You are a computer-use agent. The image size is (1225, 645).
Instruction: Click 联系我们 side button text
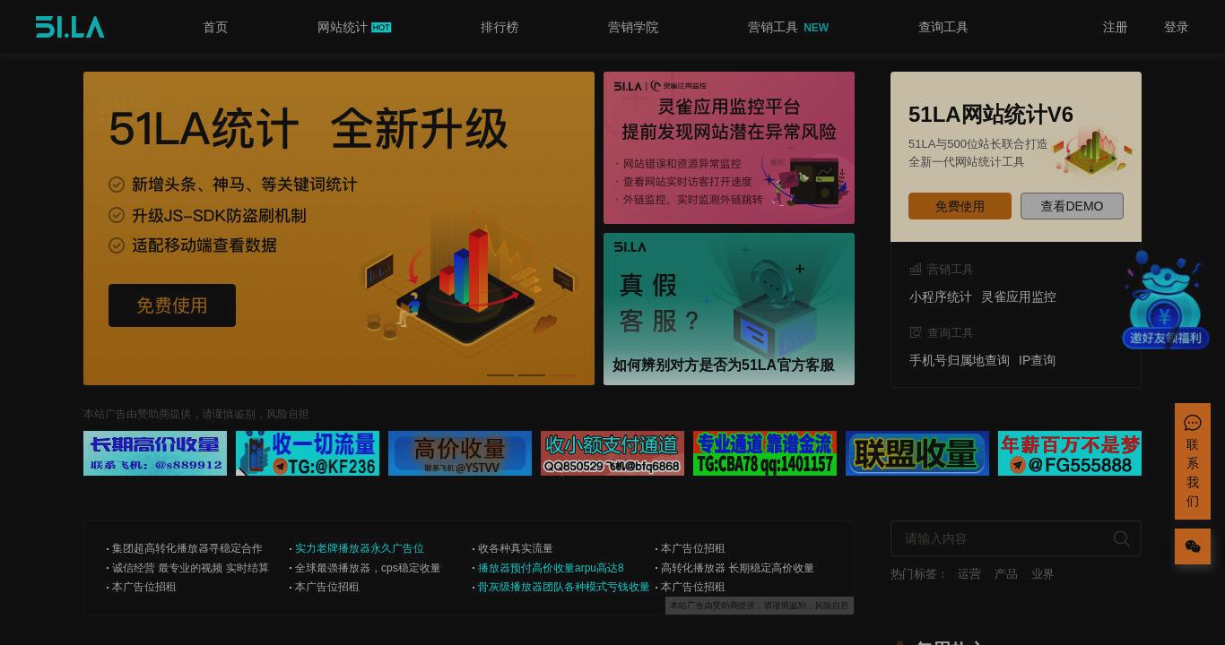[x=1193, y=473]
